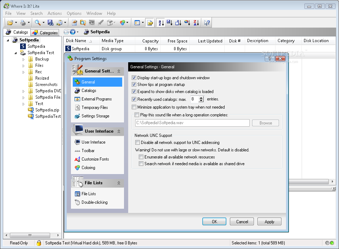The image size is (339, 249).
Task: Switch to the Categories tab
Action: (45, 33)
